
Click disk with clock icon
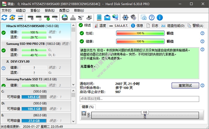click(39, 18)
